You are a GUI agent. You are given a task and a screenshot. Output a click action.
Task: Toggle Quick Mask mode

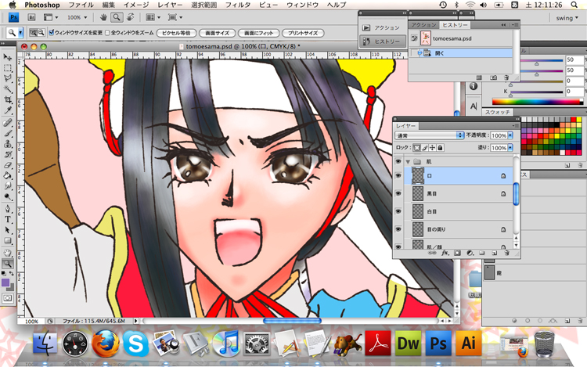click(8, 298)
